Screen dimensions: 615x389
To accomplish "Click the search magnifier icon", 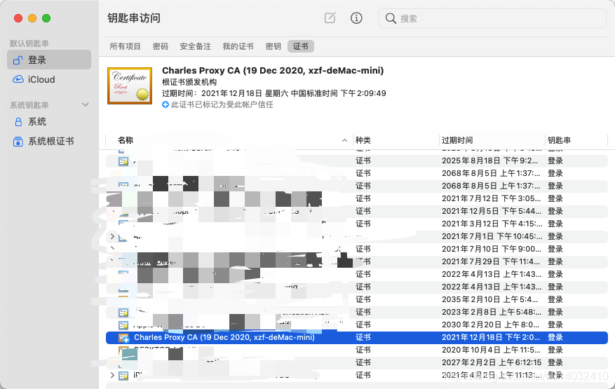I will (391, 18).
